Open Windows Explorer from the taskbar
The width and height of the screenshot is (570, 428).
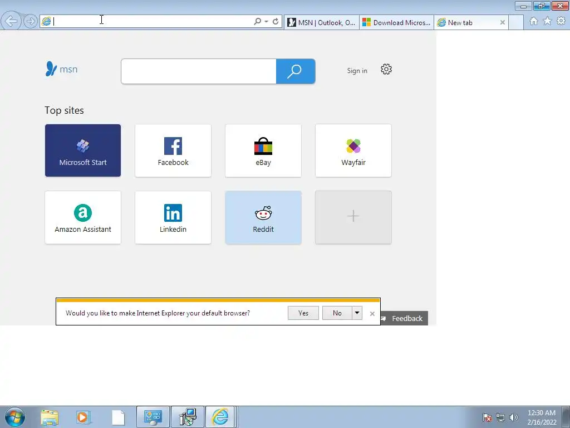[50, 417]
